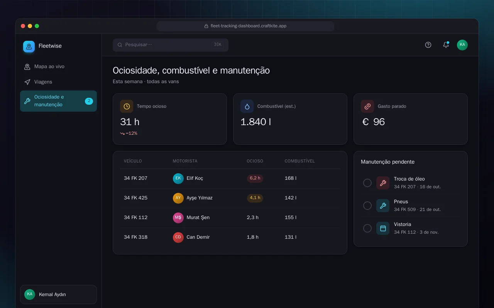This screenshot has height=308, width=494.
Task: Mark Troca de óleo as done
Action: tap(367, 183)
